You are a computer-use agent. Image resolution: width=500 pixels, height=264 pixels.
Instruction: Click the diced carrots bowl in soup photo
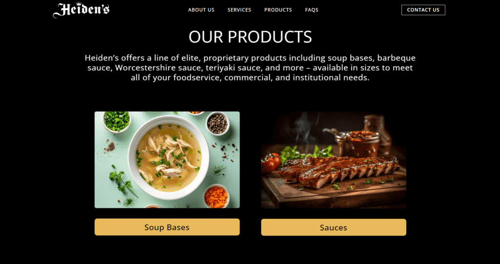(216, 196)
